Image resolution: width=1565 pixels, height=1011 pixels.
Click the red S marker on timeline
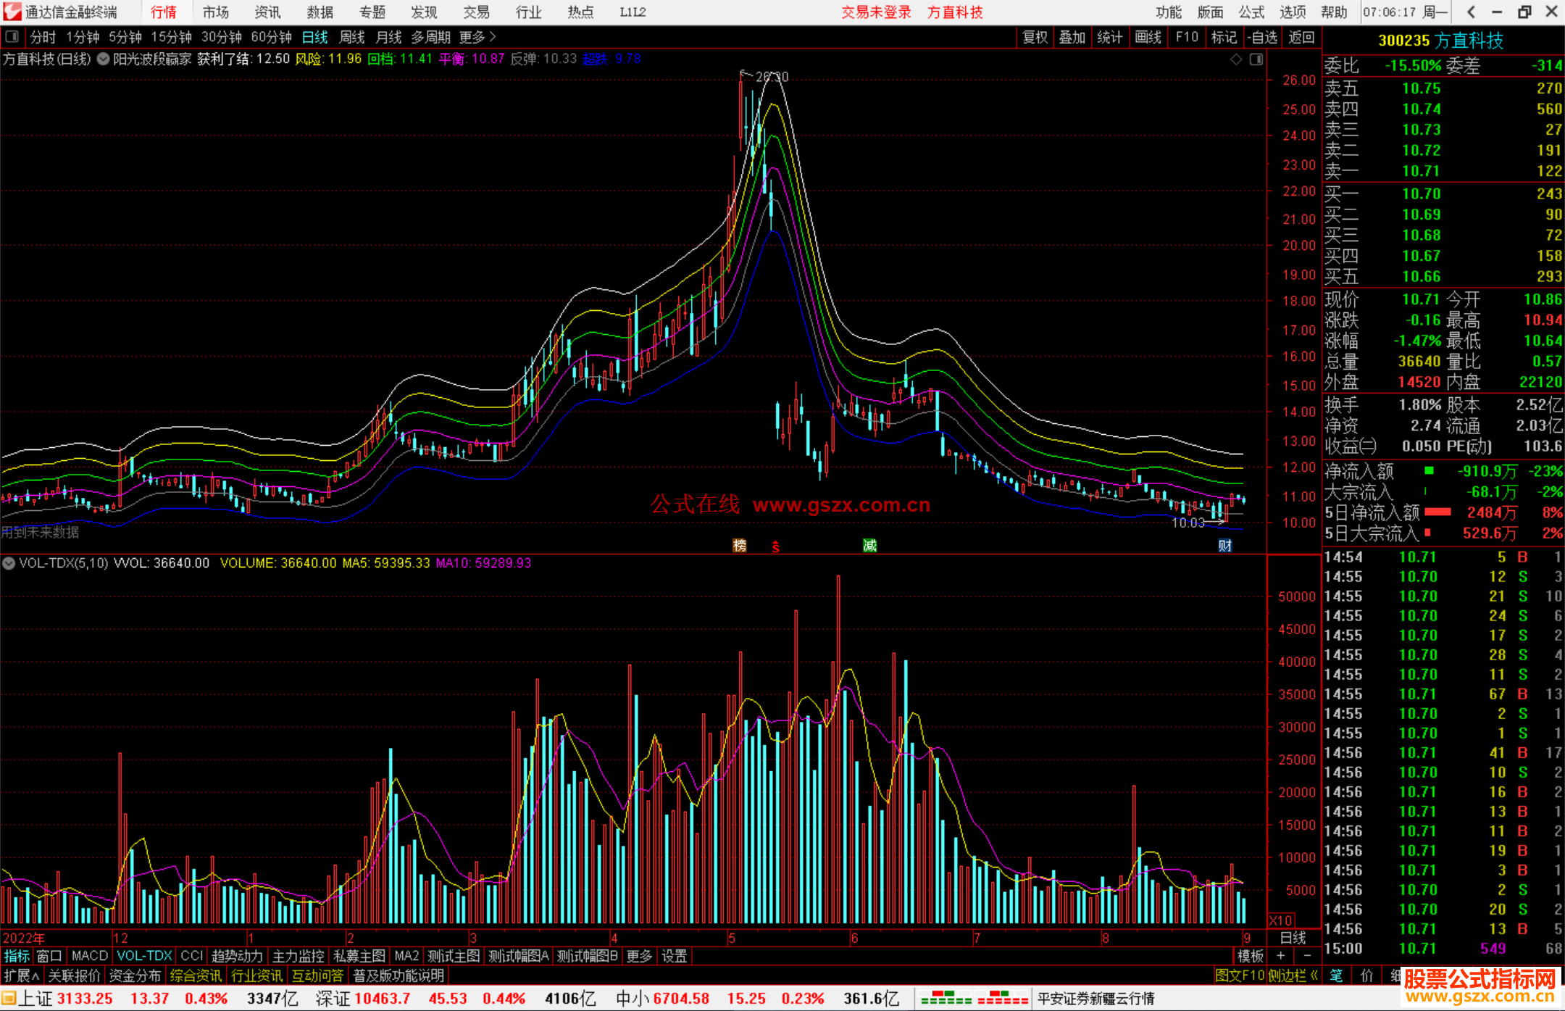click(775, 547)
